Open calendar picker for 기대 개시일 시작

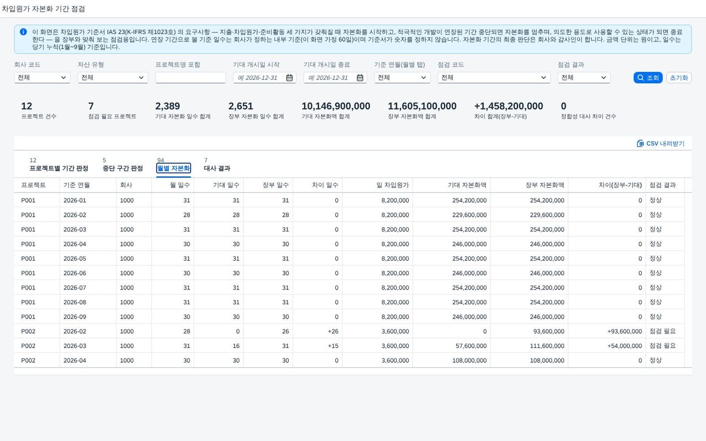pyautogui.click(x=290, y=78)
